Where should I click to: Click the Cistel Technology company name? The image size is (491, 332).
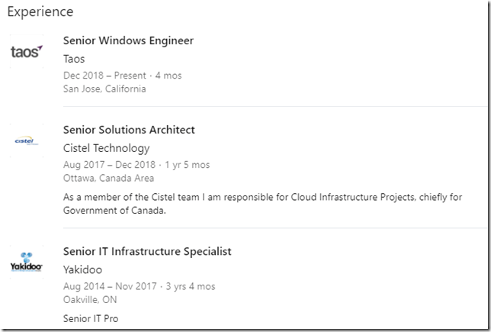106,148
